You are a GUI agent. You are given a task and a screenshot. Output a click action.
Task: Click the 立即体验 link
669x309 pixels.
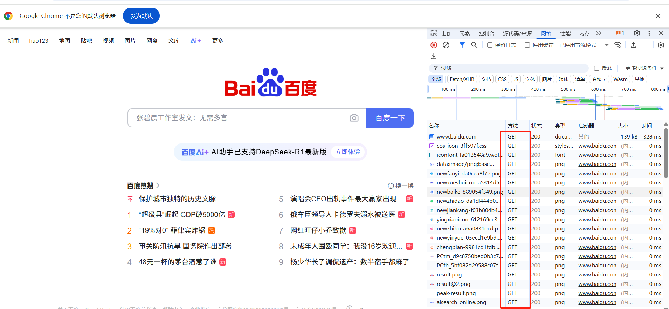point(348,152)
